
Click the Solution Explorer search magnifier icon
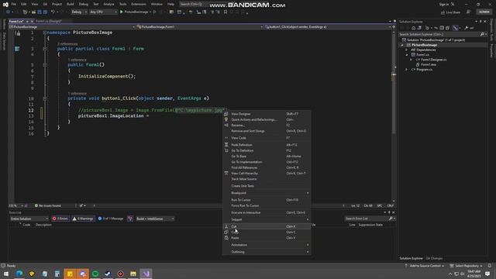tap(482, 34)
